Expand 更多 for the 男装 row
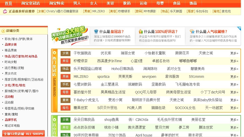Screen dimensions: 244x137 (234, 77)
